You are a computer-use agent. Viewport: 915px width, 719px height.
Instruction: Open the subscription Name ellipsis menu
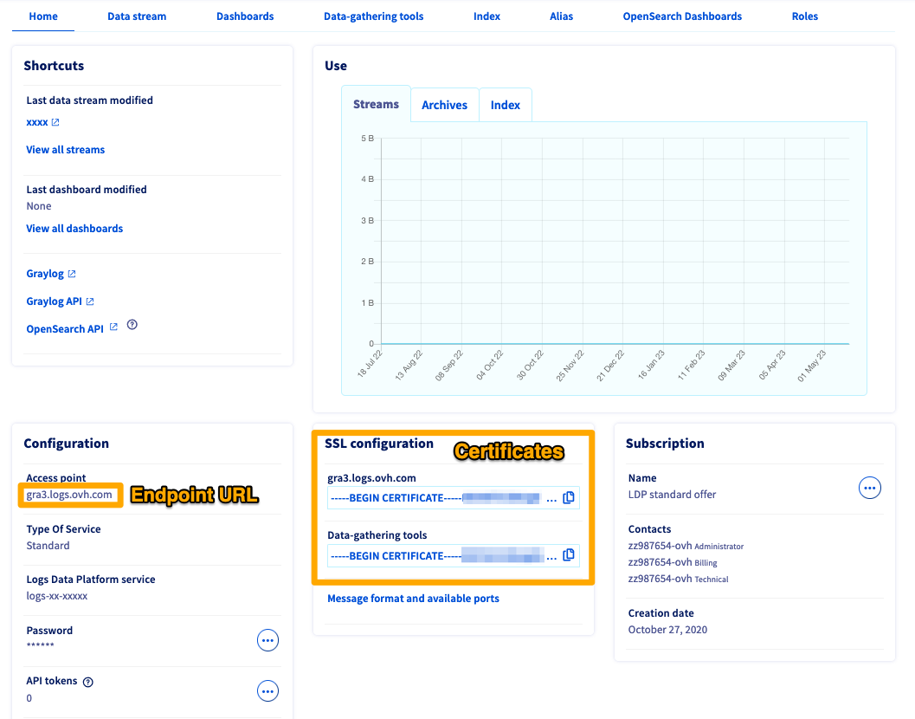869,488
